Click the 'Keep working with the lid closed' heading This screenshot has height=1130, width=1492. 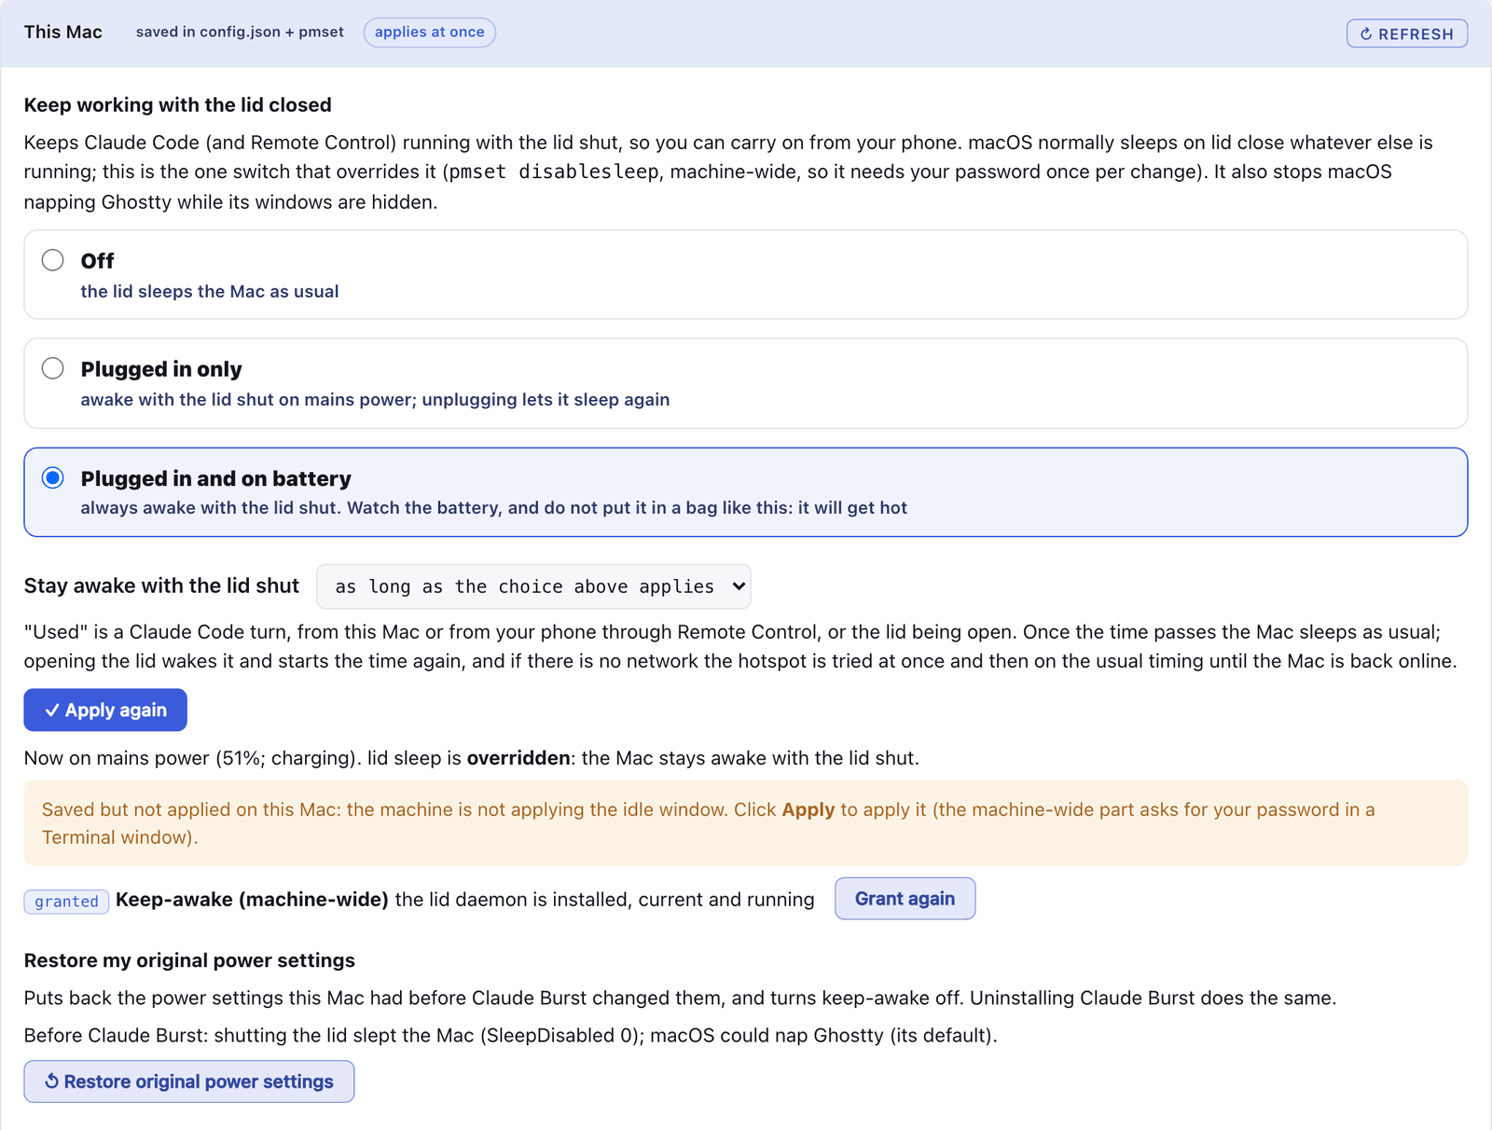pos(177,104)
